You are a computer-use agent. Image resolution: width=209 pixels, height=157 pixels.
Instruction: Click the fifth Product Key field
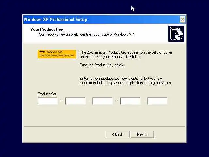point(157,101)
